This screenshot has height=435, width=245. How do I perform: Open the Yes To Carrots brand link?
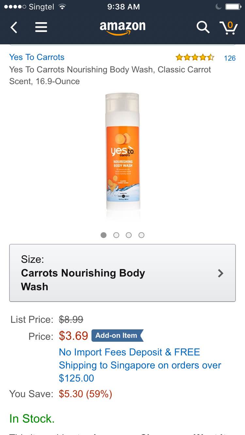click(37, 57)
